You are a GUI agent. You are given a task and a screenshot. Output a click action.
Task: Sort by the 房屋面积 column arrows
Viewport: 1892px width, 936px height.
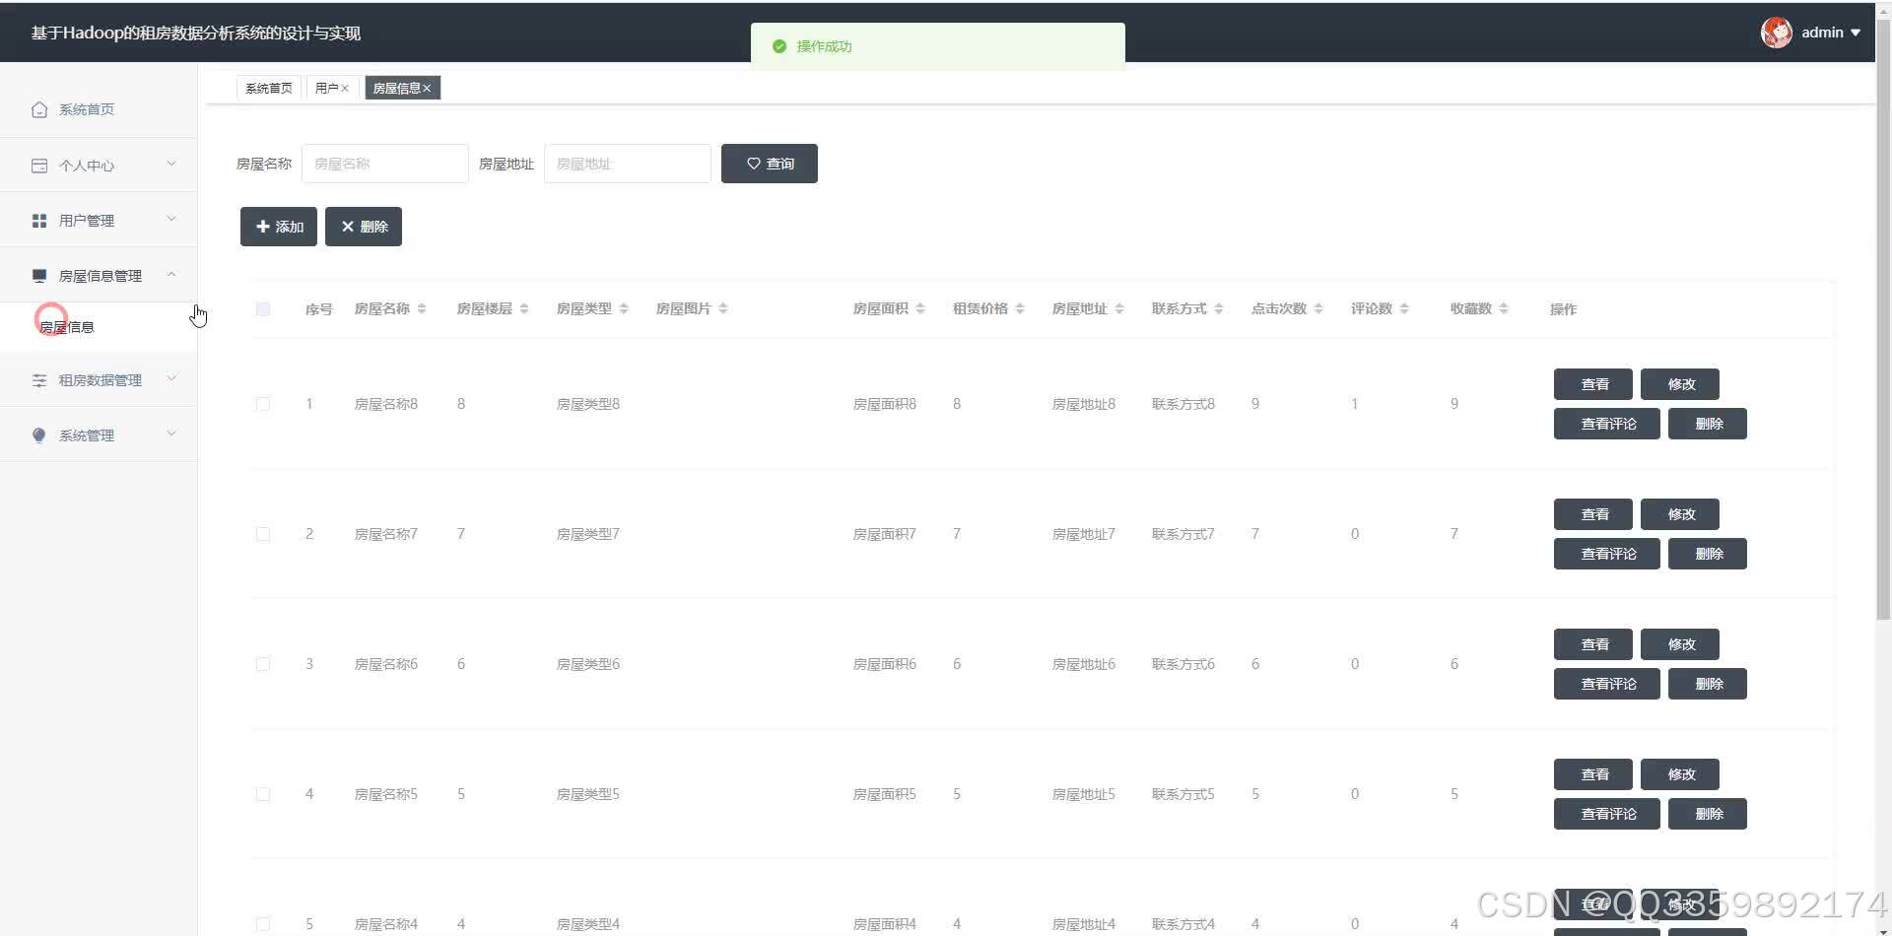(920, 309)
